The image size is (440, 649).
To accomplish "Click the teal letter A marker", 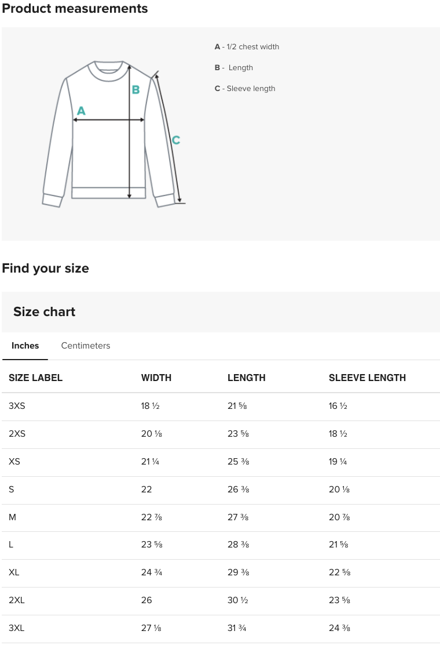I will point(81,110).
